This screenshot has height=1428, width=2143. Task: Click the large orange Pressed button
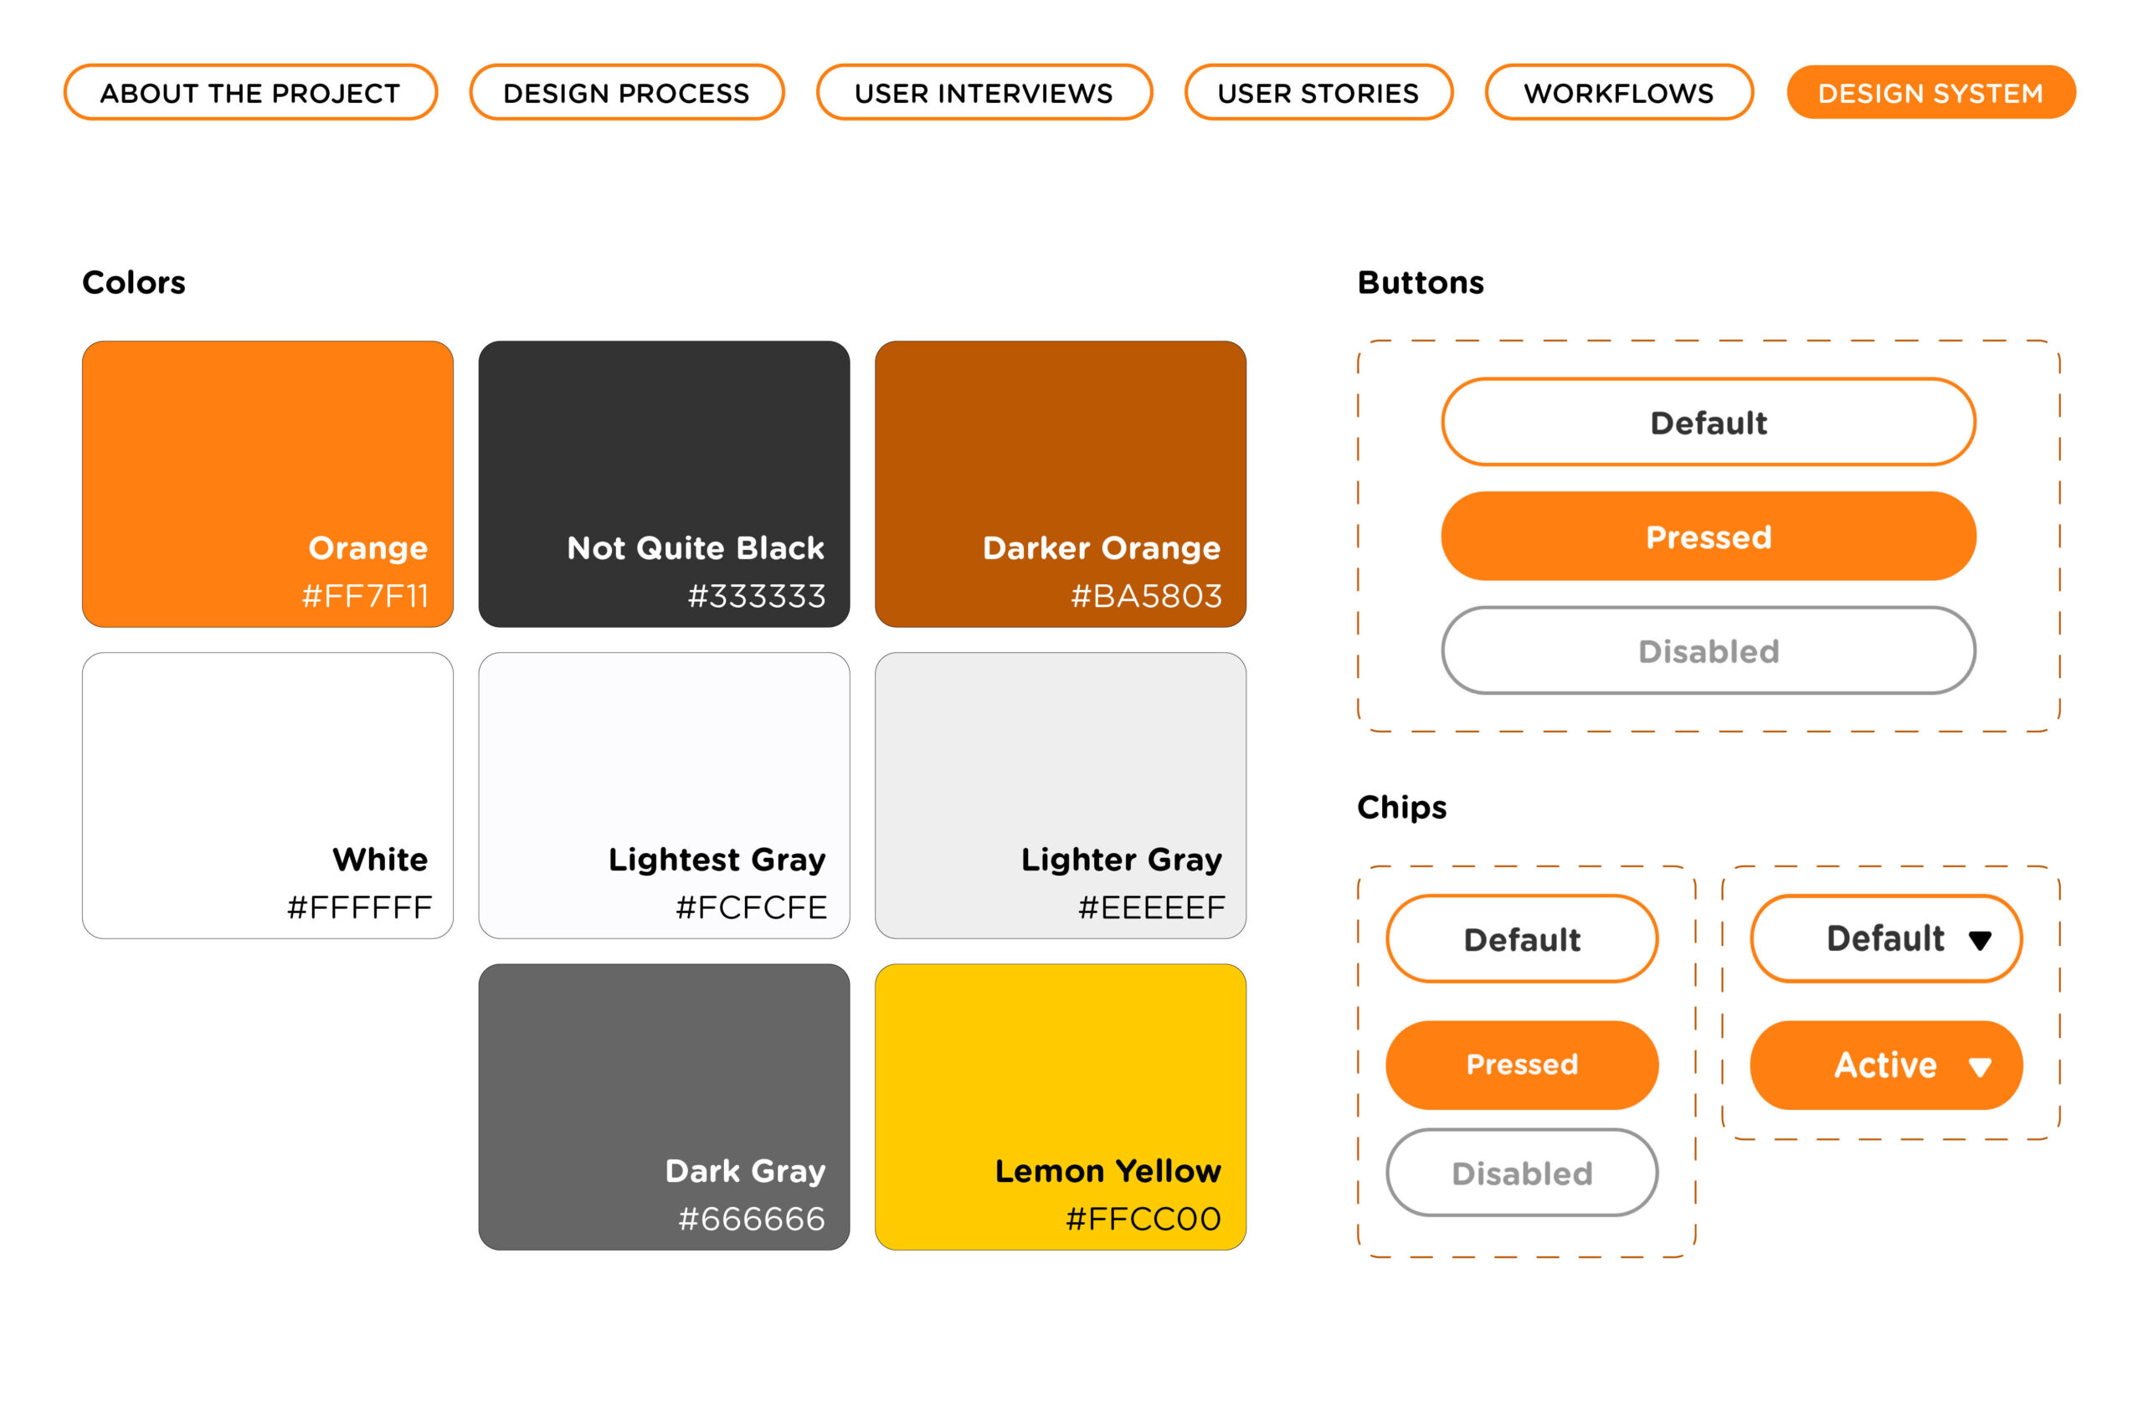pos(1708,537)
